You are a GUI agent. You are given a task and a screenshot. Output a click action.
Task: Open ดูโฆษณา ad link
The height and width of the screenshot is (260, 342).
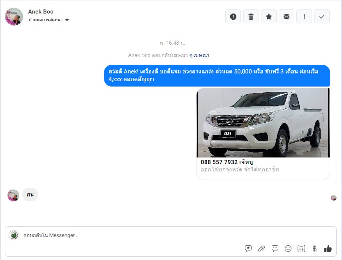coord(199,55)
